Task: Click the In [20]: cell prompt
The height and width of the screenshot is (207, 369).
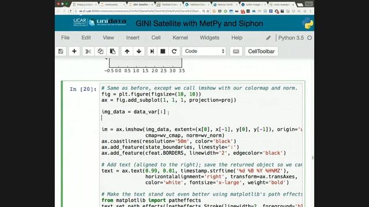Action: coord(83,89)
